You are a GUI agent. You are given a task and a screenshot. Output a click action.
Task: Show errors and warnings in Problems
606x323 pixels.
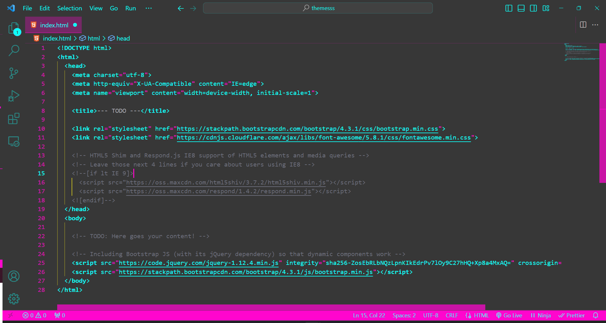click(x=35, y=315)
